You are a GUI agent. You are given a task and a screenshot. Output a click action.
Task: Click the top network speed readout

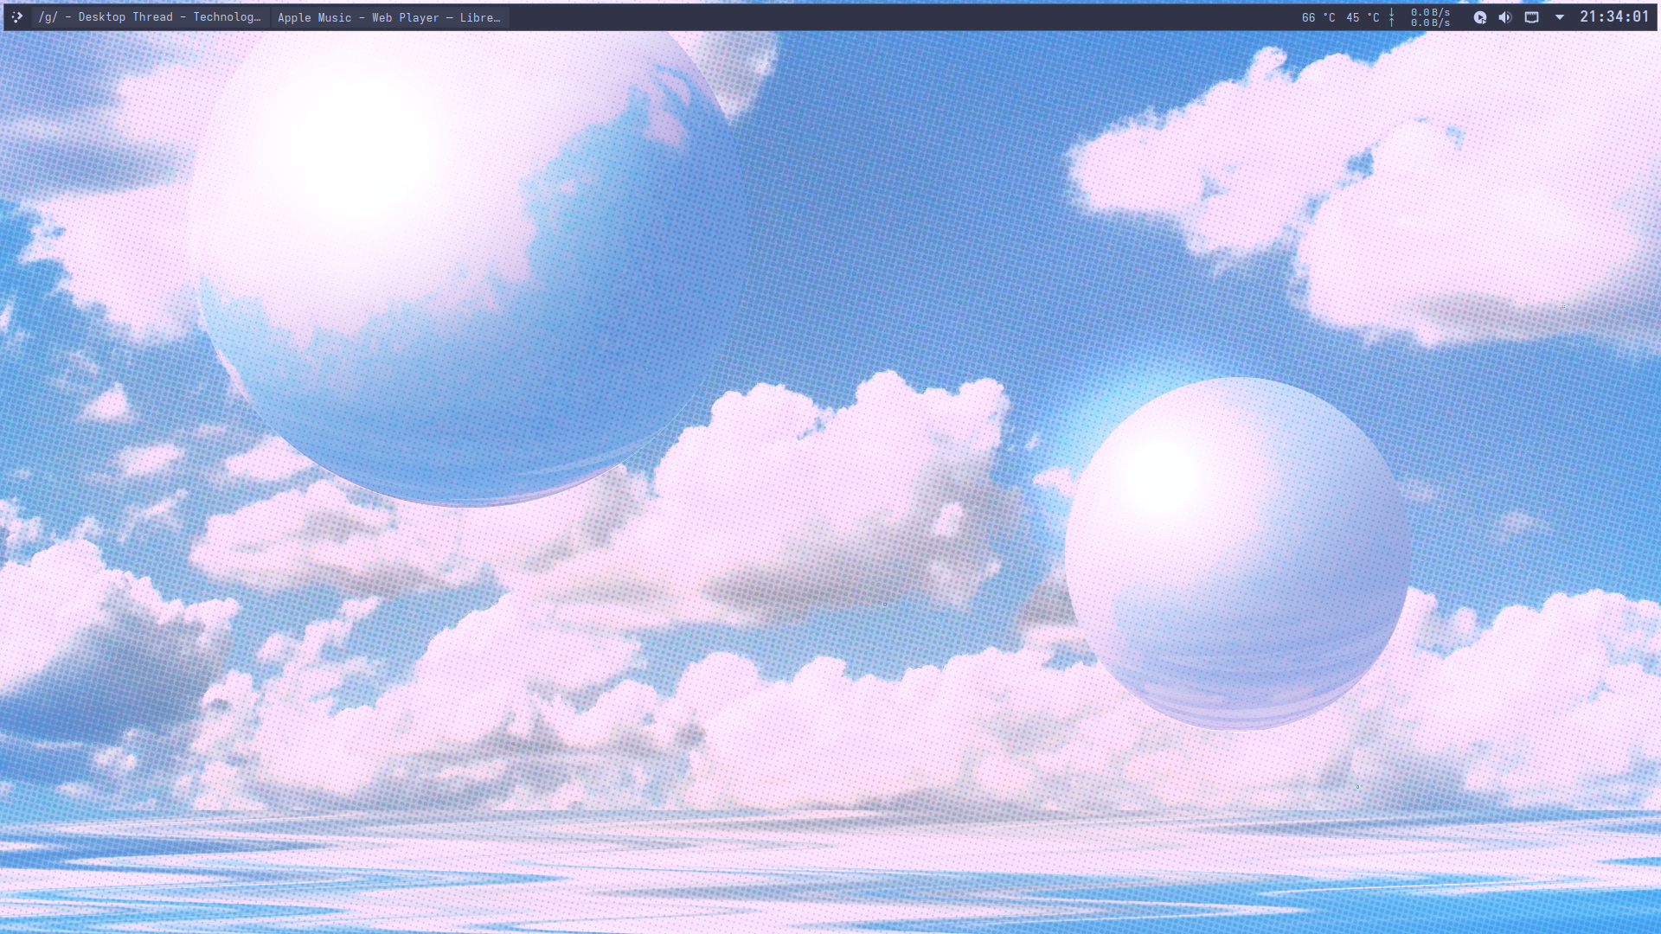(x=1430, y=12)
